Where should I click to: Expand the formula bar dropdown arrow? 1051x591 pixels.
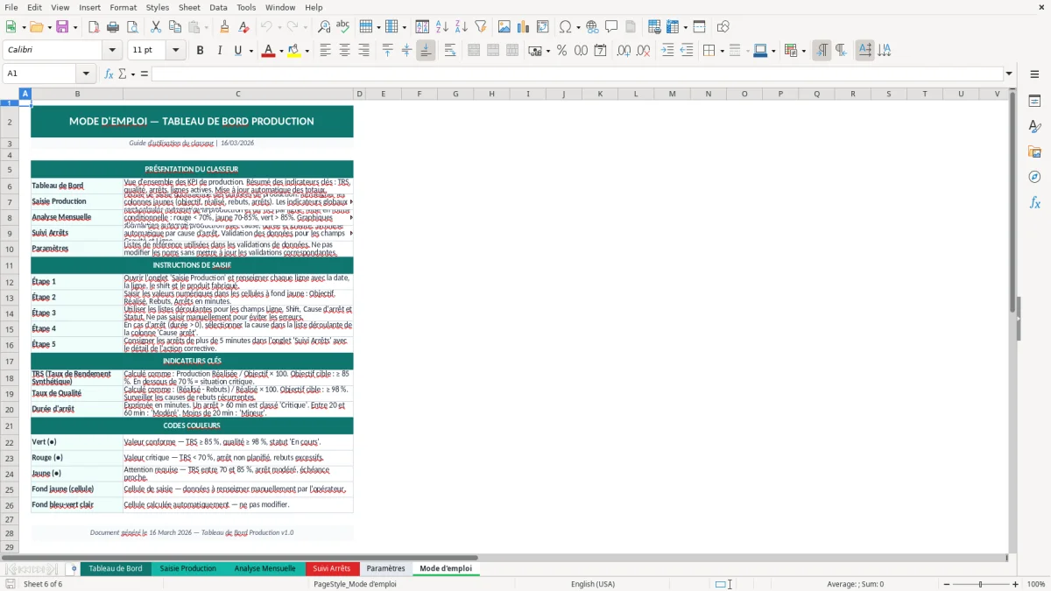click(x=1009, y=74)
